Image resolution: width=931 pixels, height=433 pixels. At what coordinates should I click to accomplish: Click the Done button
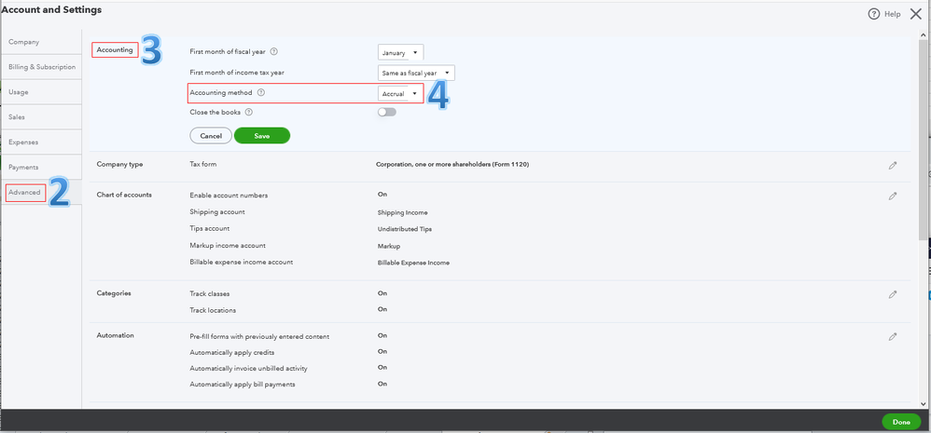[901, 422]
